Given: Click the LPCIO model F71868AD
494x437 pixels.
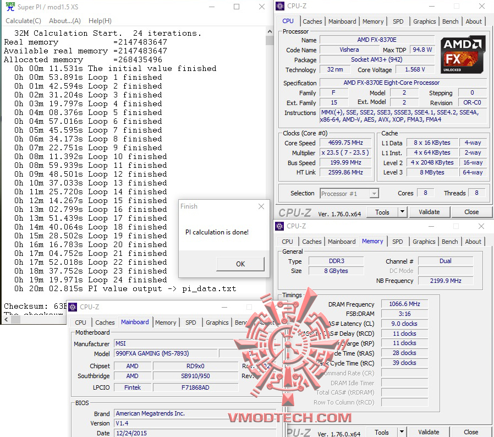Looking at the screenshot, I should tap(195, 387).
